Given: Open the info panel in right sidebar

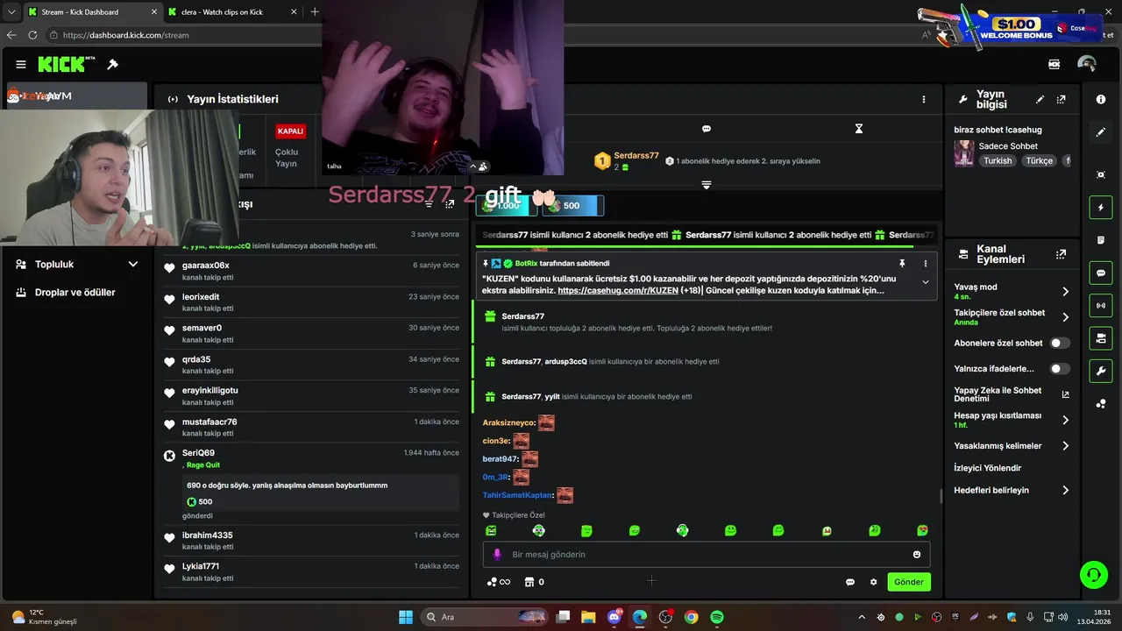Looking at the screenshot, I should (x=1101, y=99).
